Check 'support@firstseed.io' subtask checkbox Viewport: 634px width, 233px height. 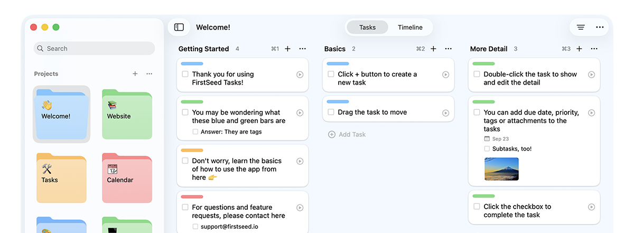point(195,227)
